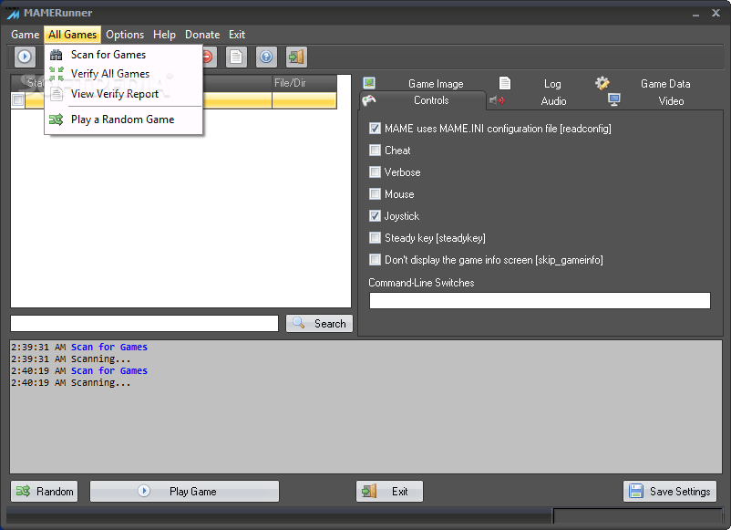
Task: Switch to the Controls tab
Action: click(422, 100)
